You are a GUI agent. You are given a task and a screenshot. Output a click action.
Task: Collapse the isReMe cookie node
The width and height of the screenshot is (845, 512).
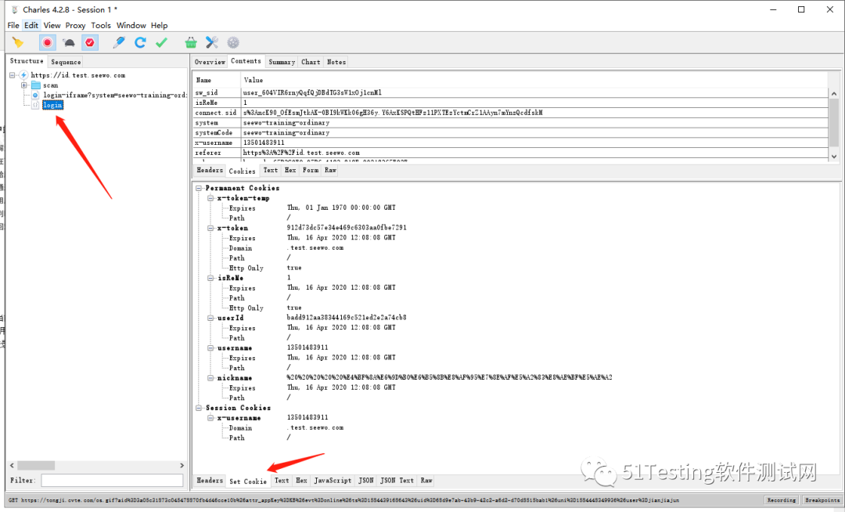tap(210, 278)
